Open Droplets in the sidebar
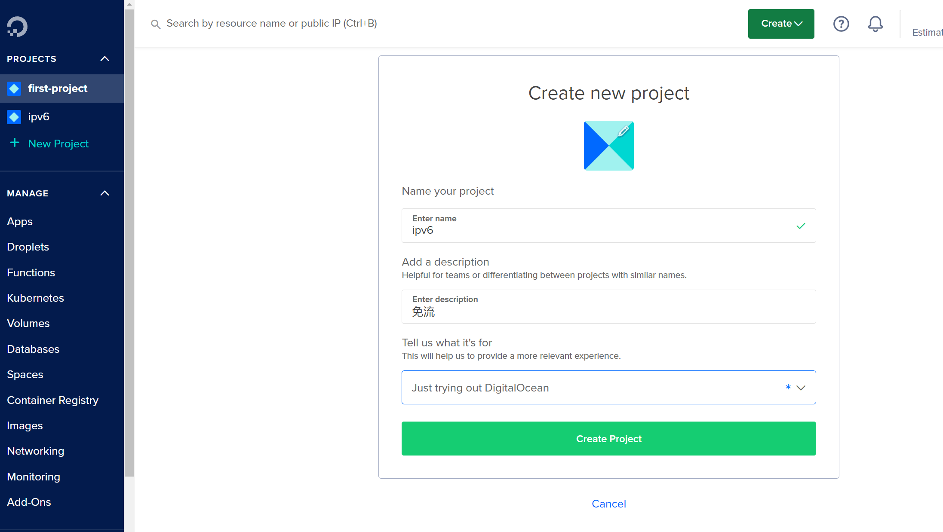This screenshot has height=532, width=943. (28, 247)
